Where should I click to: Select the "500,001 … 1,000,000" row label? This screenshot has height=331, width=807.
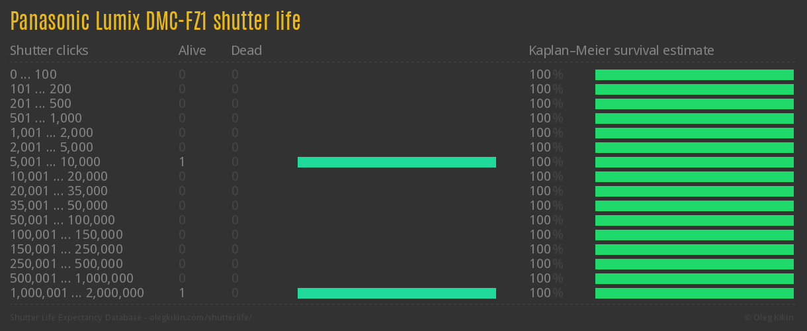coord(71,279)
